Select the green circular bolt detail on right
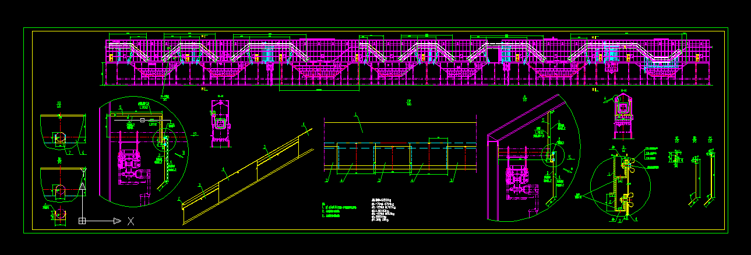Viewport: 751px width, 255px height. [x=620, y=187]
